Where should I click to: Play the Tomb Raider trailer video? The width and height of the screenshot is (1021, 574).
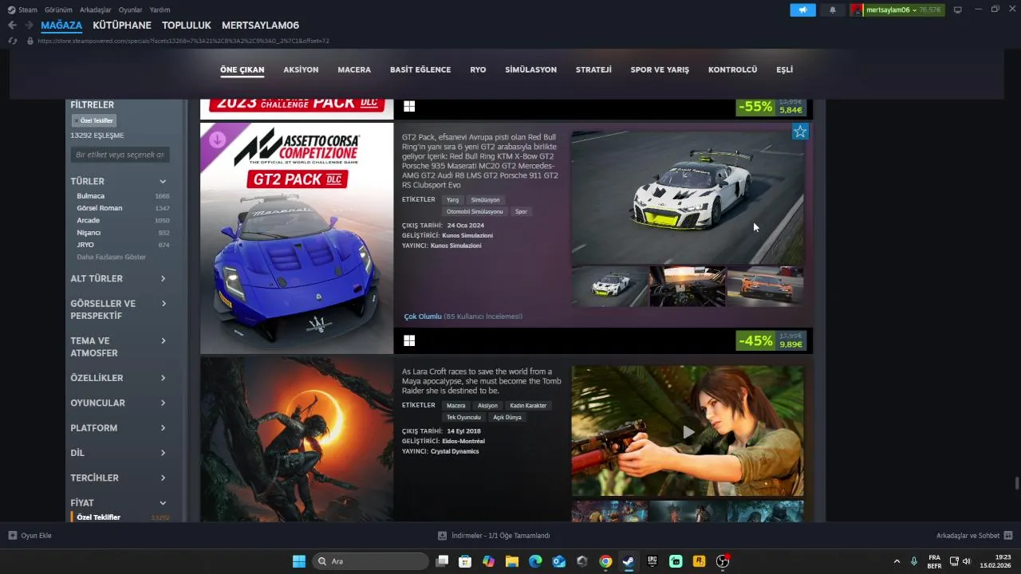(x=688, y=431)
